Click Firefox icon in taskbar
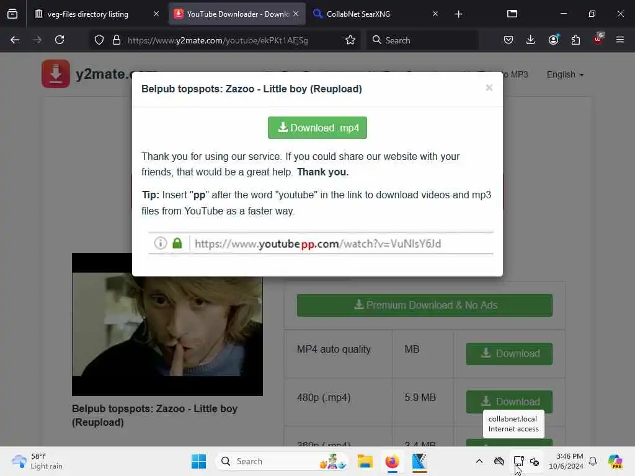The width and height of the screenshot is (635, 476). click(392, 461)
